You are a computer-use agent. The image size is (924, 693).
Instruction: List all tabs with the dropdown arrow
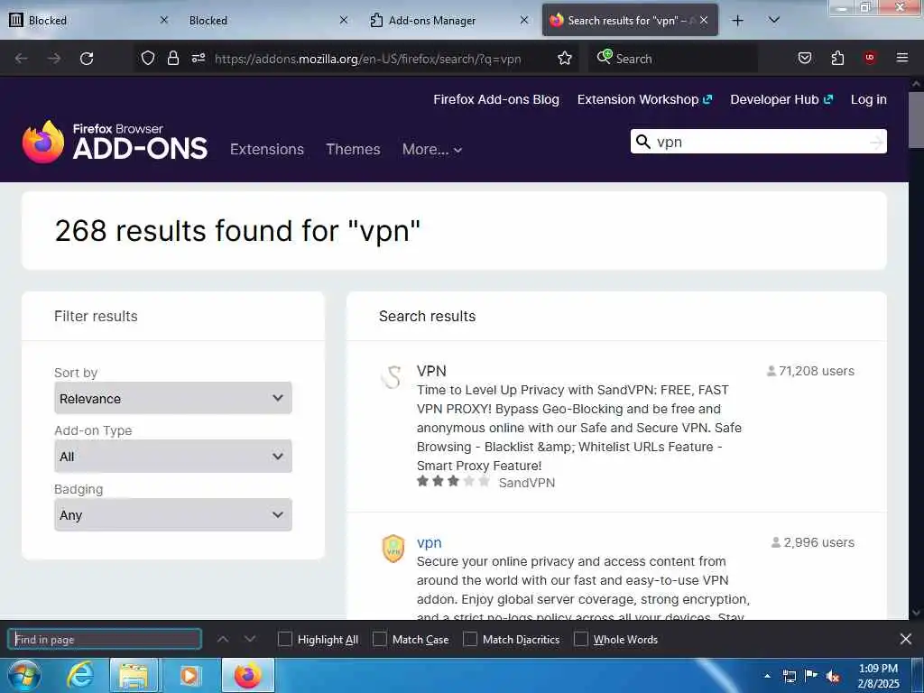(x=774, y=20)
